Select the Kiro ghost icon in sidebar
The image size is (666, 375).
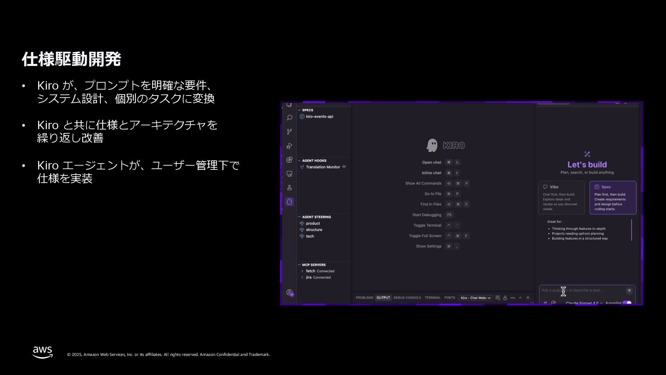tap(289, 202)
